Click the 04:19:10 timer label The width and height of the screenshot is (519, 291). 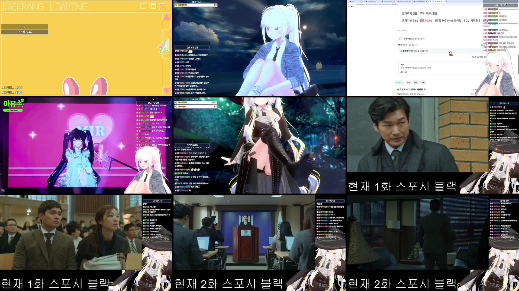[157, 201]
